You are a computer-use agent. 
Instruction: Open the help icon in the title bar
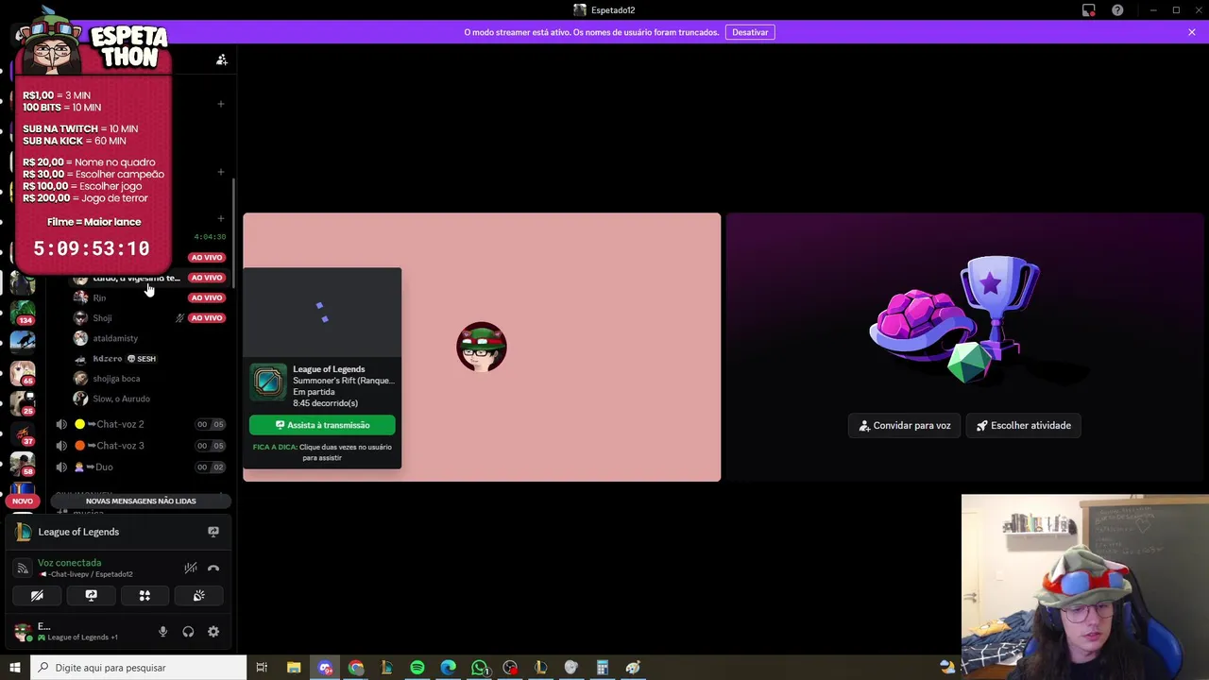(1117, 10)
